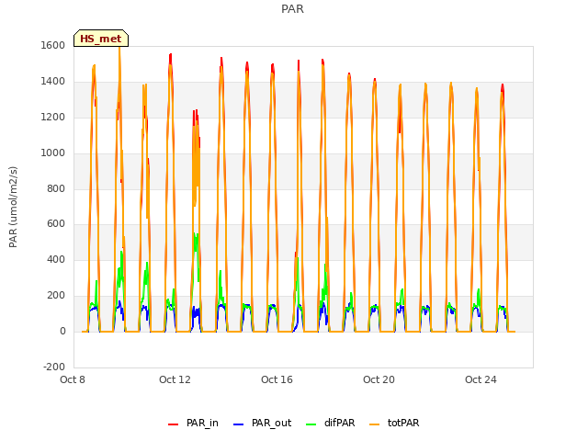The width and height of the screenshot is (588, 441).
Task: Click the 1000 y-axis tick label
Action: pos(53,153)
